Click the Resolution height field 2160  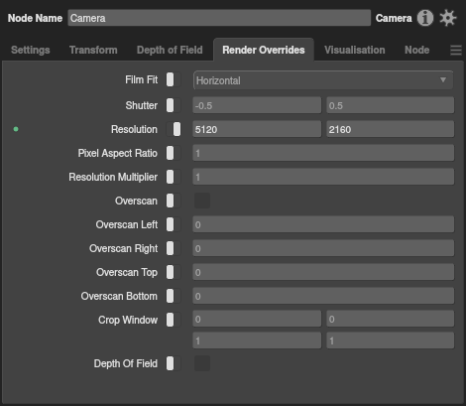coord(391,129)
